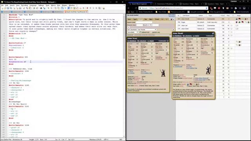This screenshot has width=251, height=141.
Task: Click the Record Macro red icon in Notepad++
Action: 87,8
